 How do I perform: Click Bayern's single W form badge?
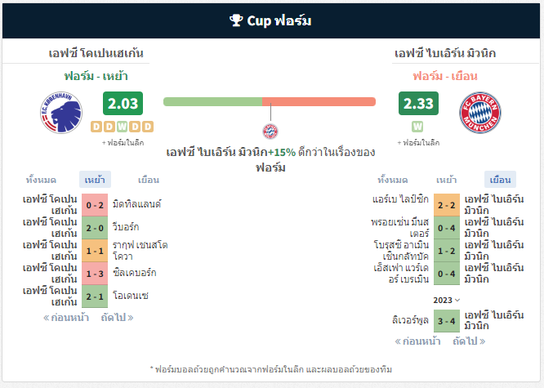(417, 127)
